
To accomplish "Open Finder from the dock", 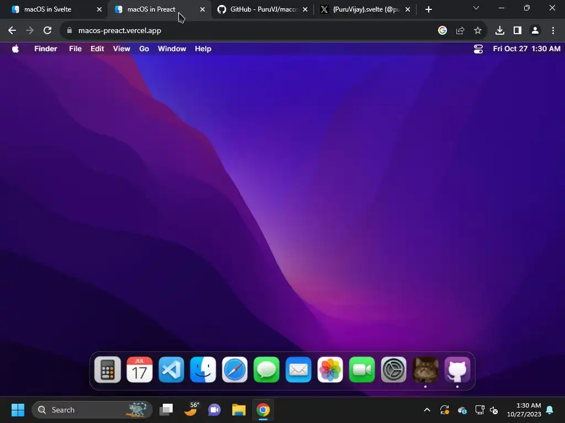I will [203, 370].
